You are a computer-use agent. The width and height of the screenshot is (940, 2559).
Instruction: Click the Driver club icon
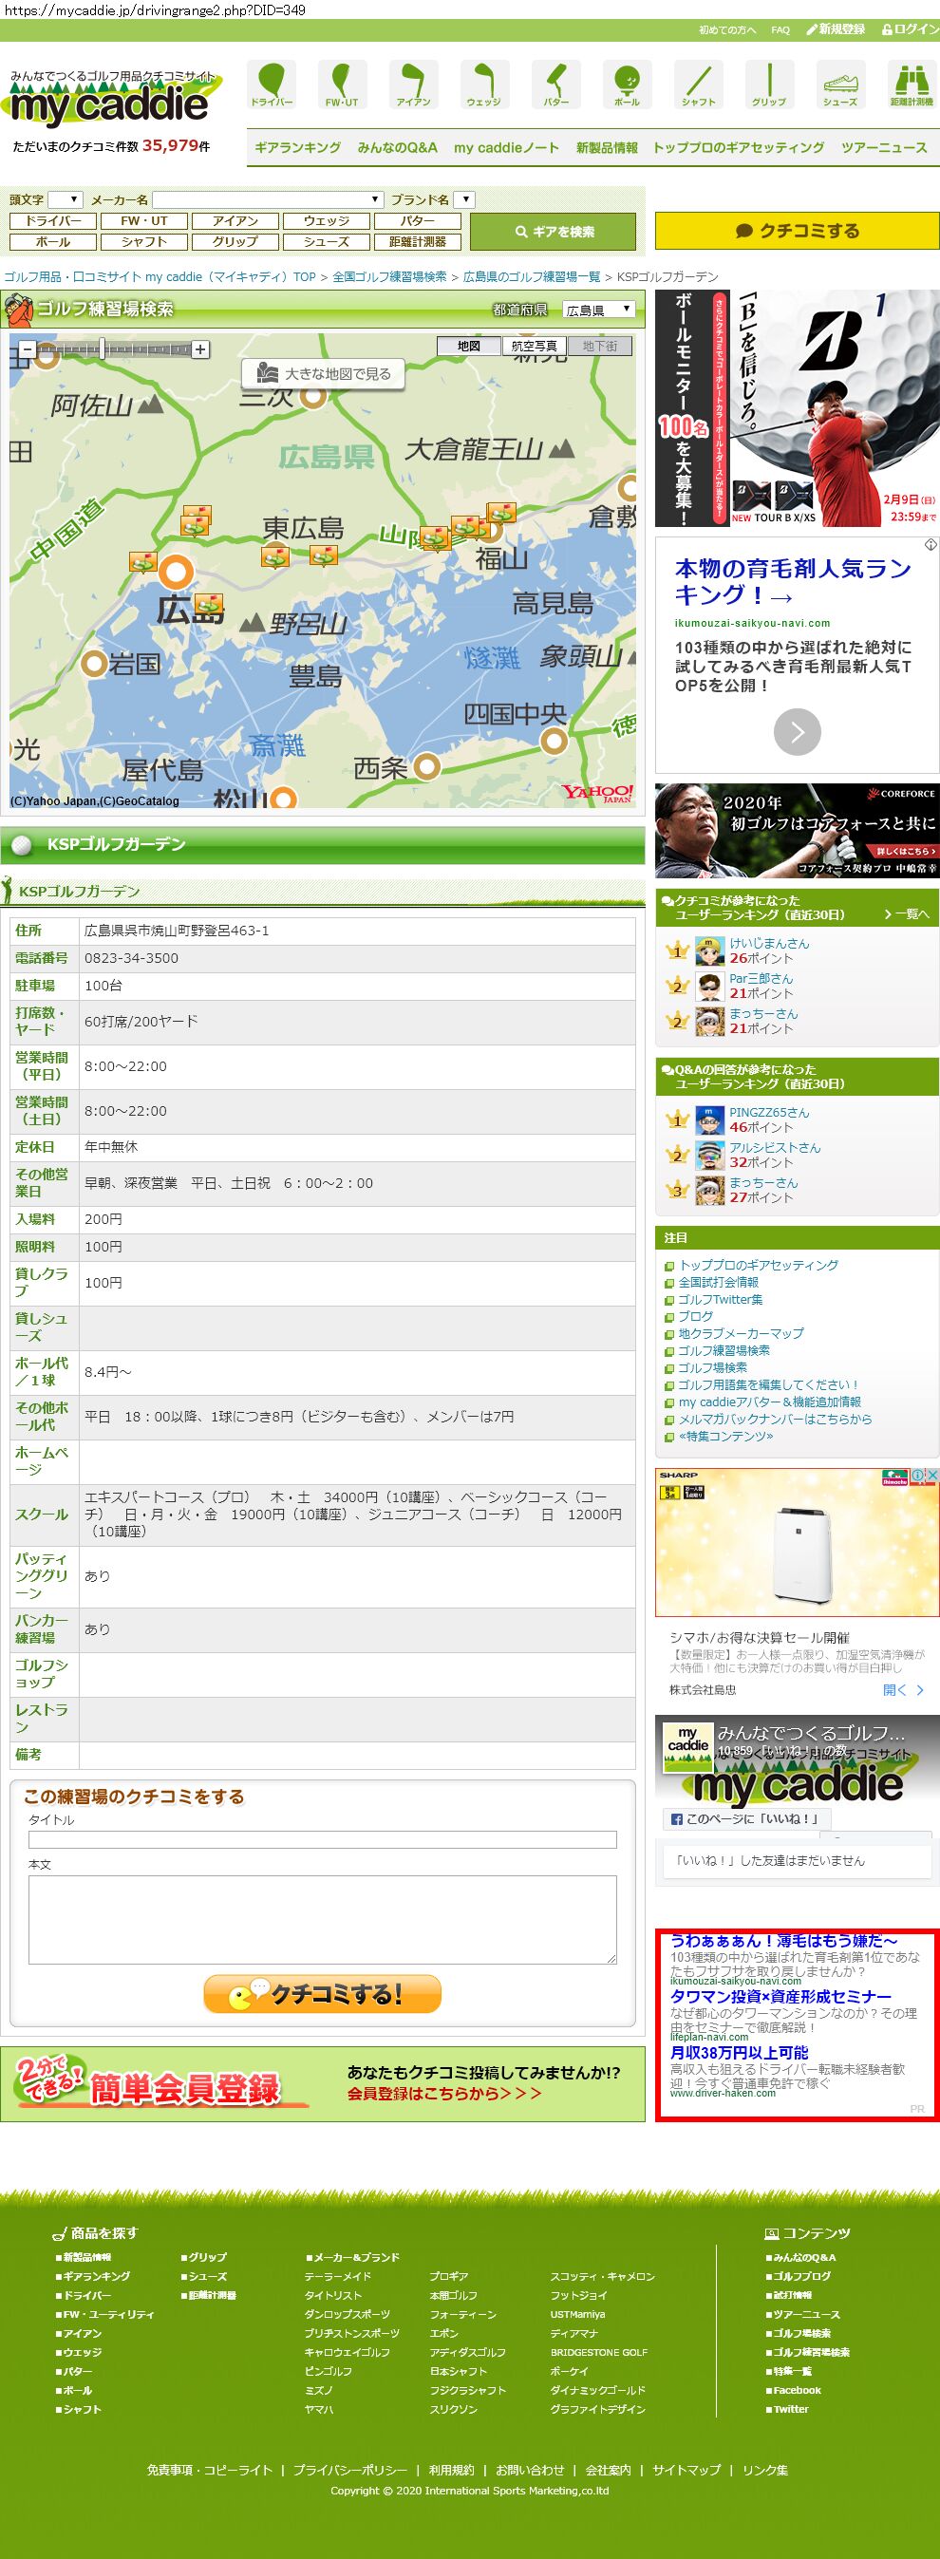point(272,84)
